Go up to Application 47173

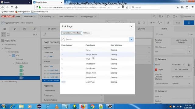[x=12, y=23]
